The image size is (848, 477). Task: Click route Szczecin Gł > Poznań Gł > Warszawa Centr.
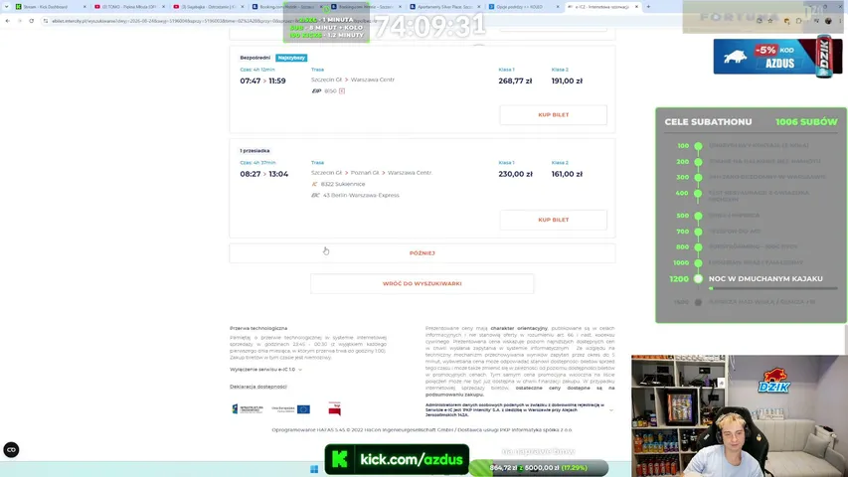click(372, 173)
